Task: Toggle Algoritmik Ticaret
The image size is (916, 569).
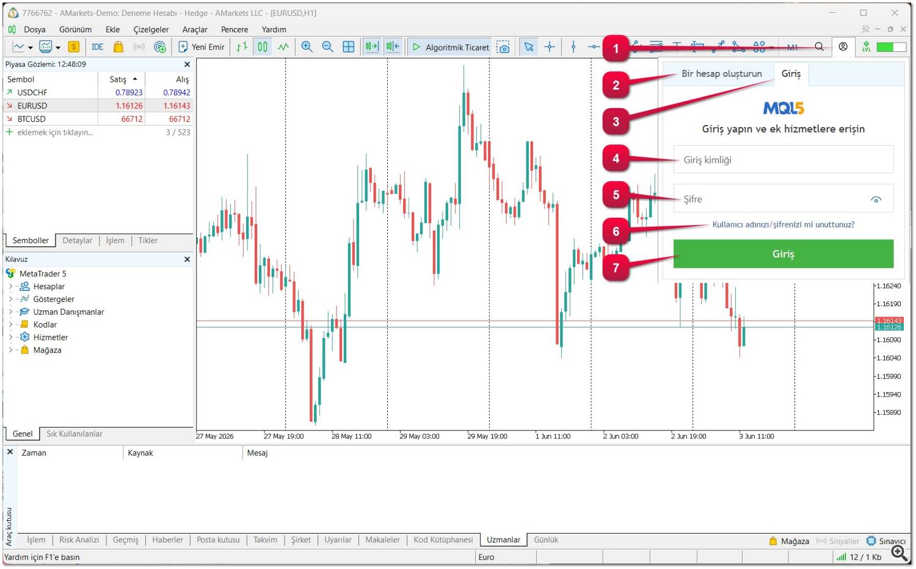Action: (451, 47)
